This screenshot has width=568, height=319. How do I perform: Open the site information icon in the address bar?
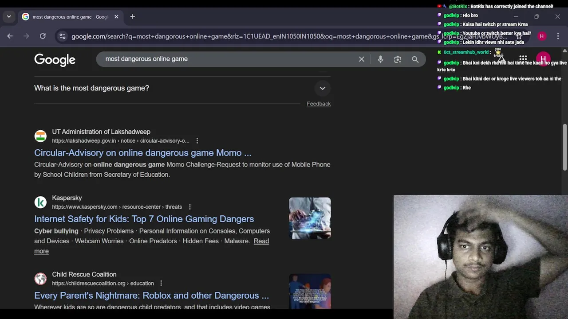pos(62,36)
